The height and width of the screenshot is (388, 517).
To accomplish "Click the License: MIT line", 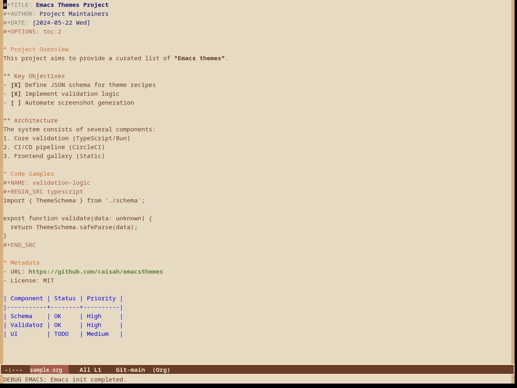I will coord(29,280).
